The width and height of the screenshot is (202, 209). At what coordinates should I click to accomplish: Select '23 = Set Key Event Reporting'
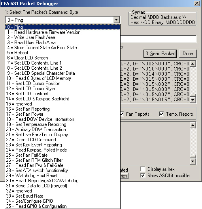pos(62,145)
